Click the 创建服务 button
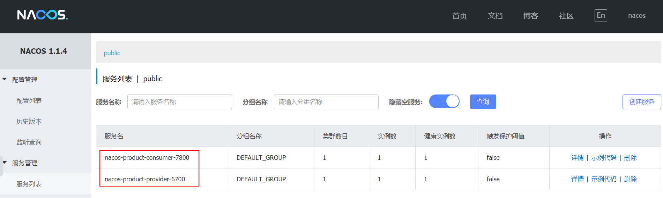Viewport: 663px width, 198px height. point(642,102)
